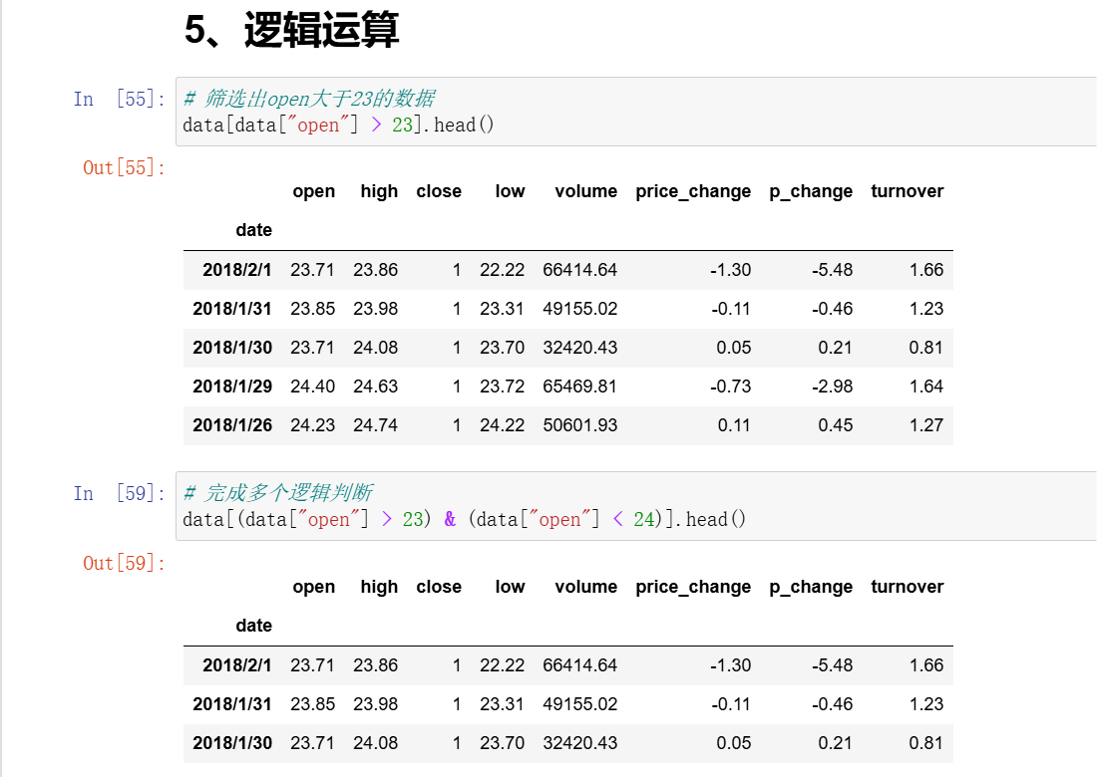This screenshot has width=1097, height=777.
Task: Click row label 2018/1/31 in Out[59] table
Action: click(x=232, y=704)
